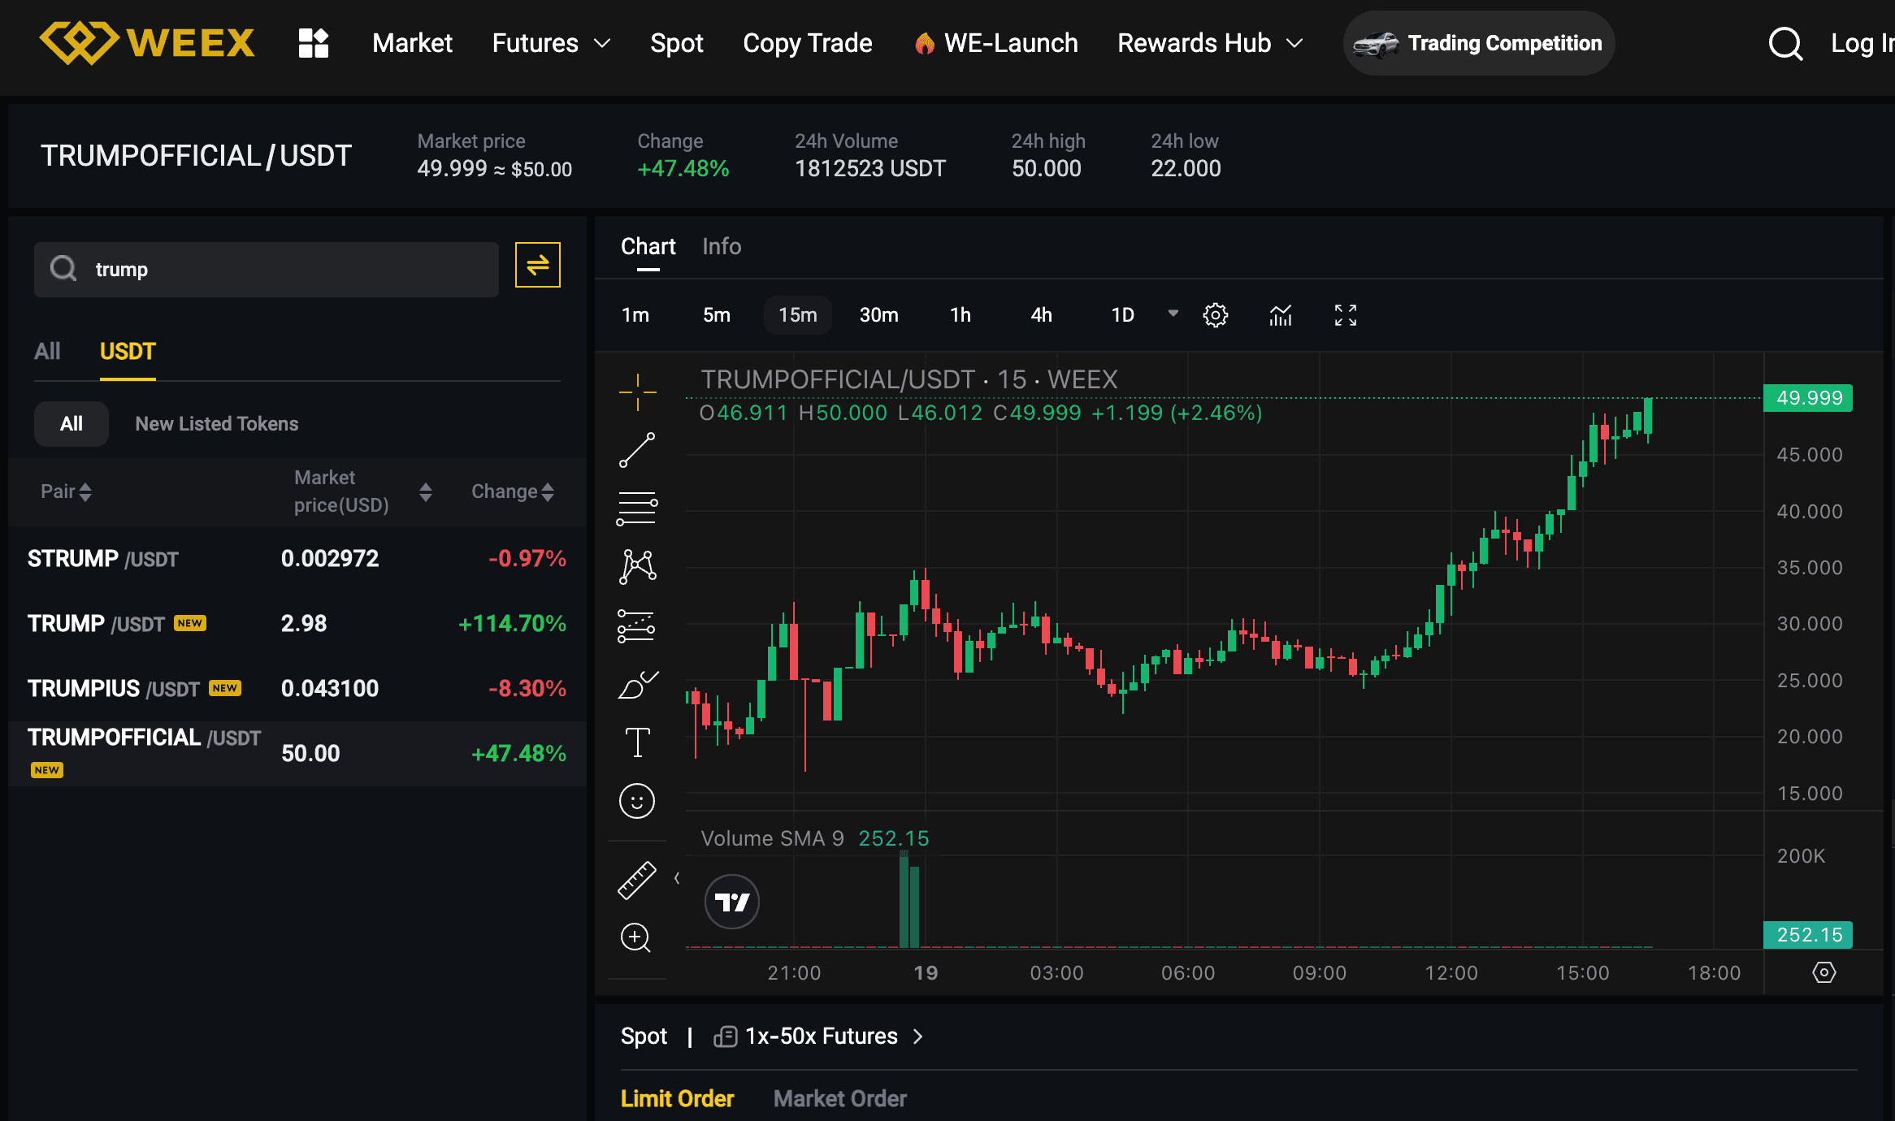The height and width of the screenshot is (1121, 1895).
Task: Select the Market Order tab
Action: pos(839,1098)
